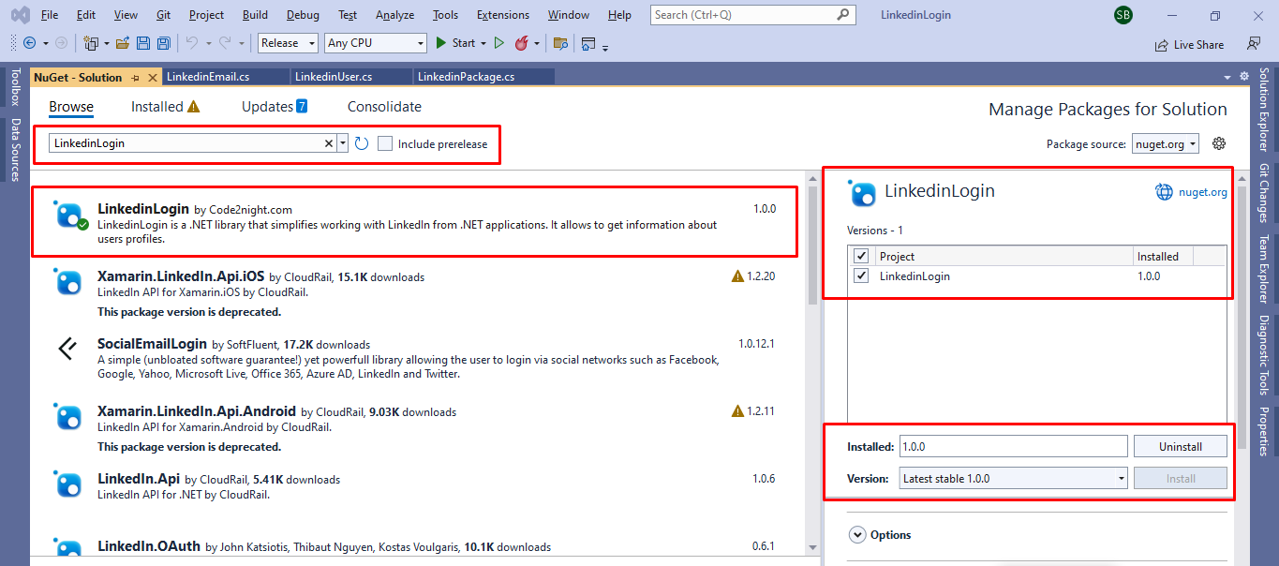This screenshot has height=566, width=1279.
Task: Open the Any CPU platform dropdown
Action: (376, 43)
